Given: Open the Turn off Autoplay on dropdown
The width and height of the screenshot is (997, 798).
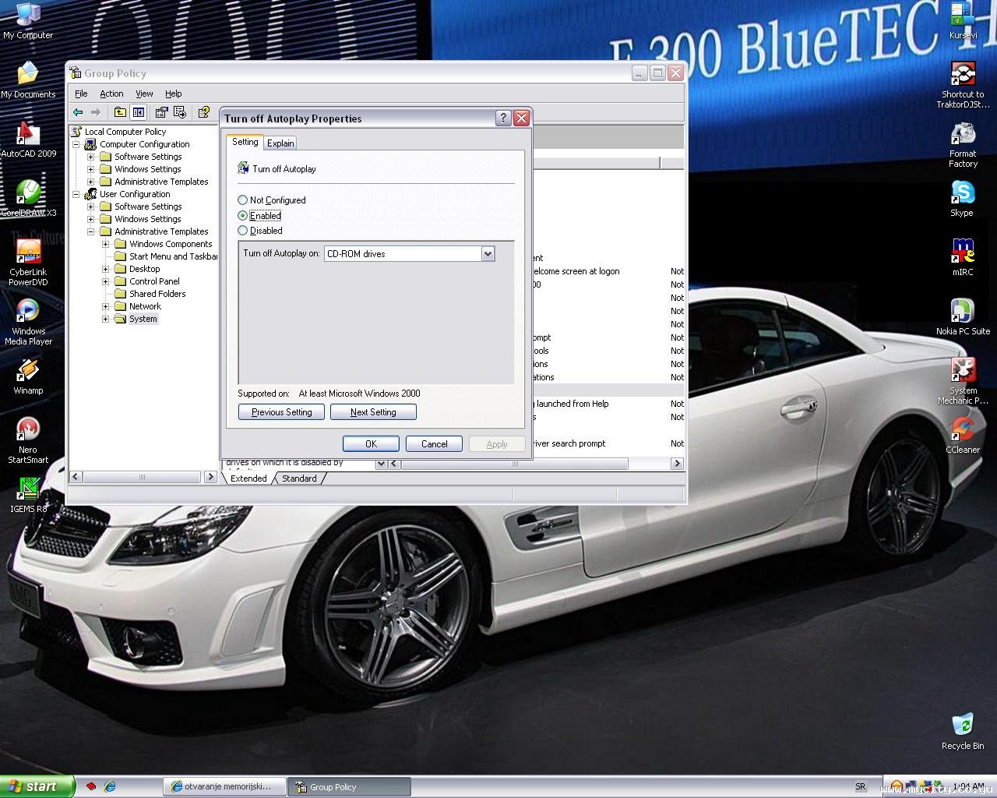Looking at the screenshot, I should coord(488,254).
